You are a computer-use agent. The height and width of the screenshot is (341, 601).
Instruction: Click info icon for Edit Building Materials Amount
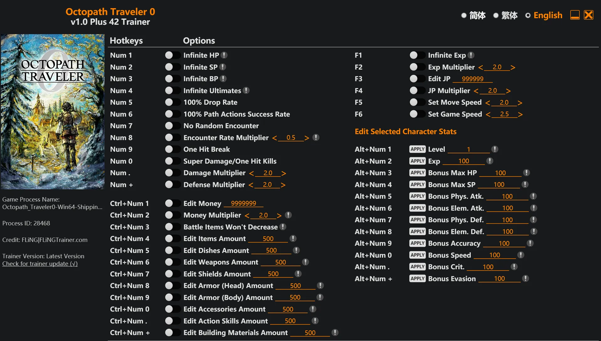coord(335,333)
